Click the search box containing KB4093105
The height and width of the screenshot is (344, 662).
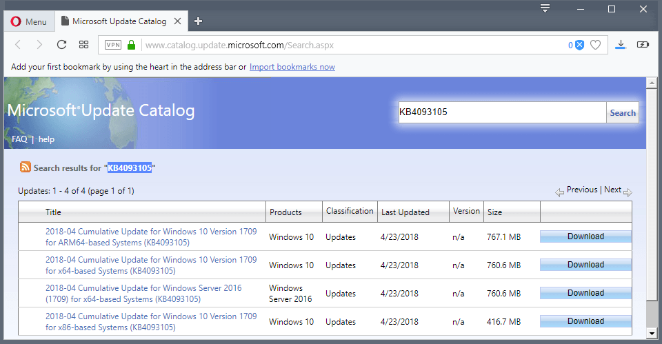503,112
